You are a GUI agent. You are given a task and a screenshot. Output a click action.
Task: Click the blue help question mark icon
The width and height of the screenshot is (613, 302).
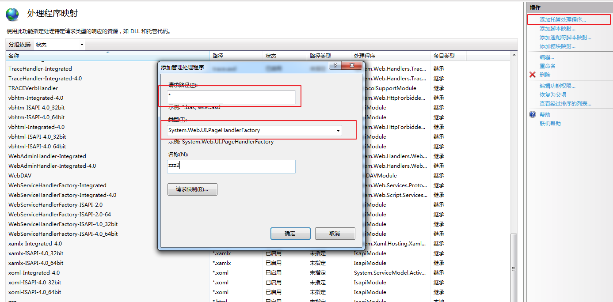pos(533,114)
